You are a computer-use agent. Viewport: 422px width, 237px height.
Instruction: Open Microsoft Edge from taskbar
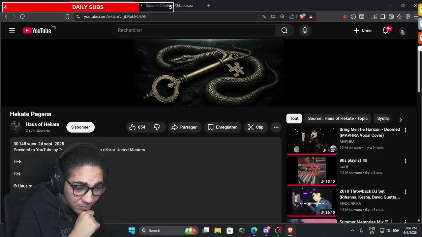pos(254,230)
